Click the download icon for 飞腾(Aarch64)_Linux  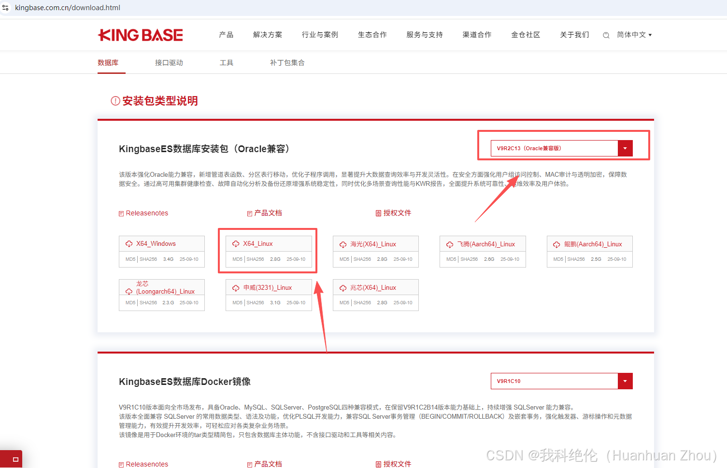click(450, 244)
